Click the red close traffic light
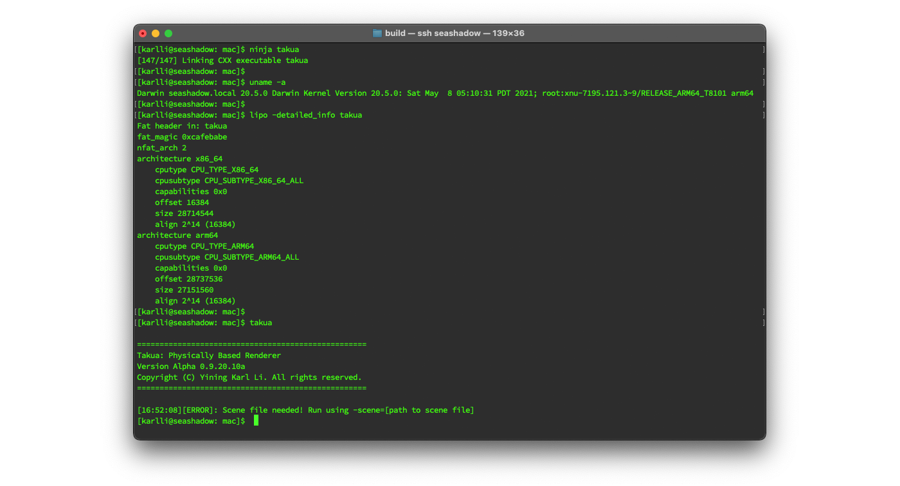 pyautogui.click(x=143, y=33)
